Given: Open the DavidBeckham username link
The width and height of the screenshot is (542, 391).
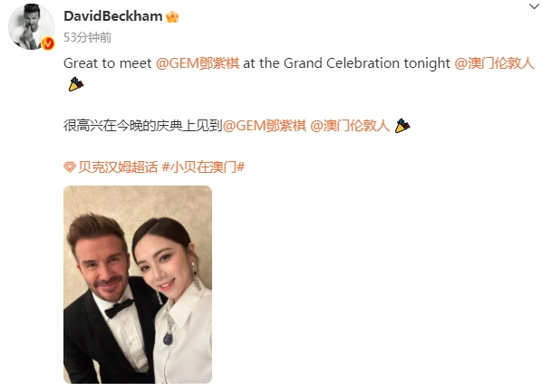Looking at the screenshot, I should [113, 16].
